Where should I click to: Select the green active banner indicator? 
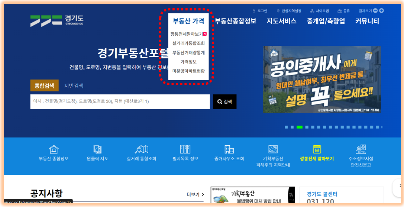coord(300,127)
